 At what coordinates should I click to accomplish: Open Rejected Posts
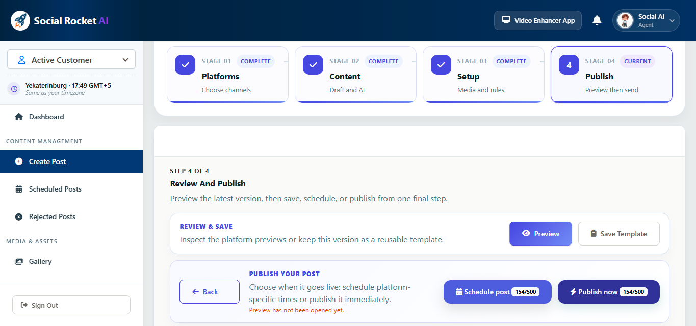[x=71, y=216]
